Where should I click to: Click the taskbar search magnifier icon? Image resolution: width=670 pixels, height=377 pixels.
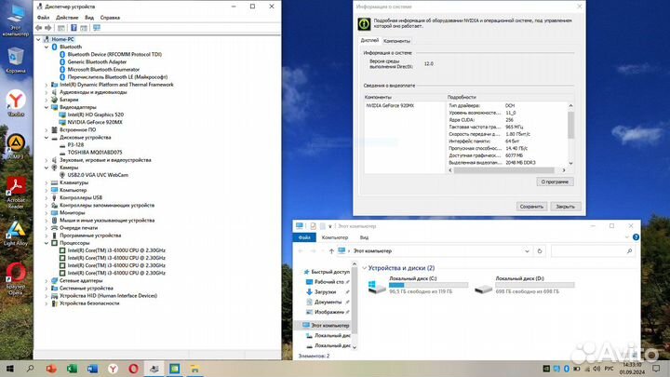30,369
